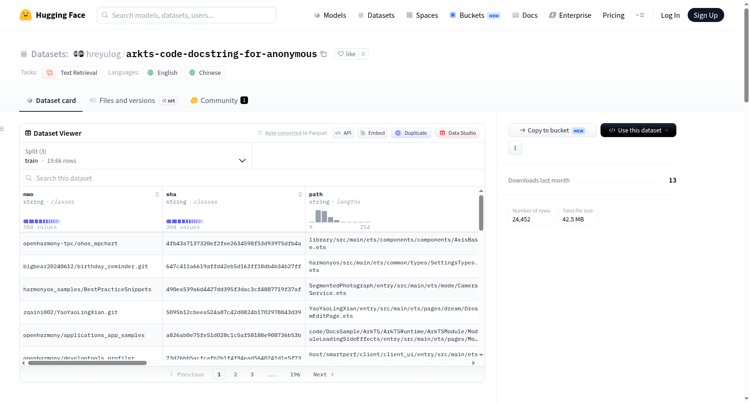Jump to page 196

(295, 374)
